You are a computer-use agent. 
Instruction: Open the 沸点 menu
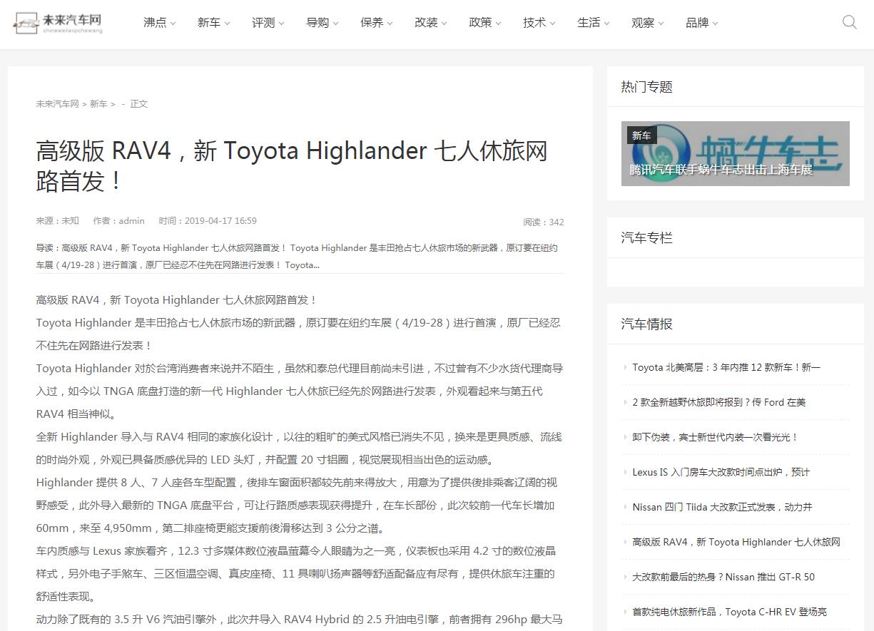[x=160, y=23]
